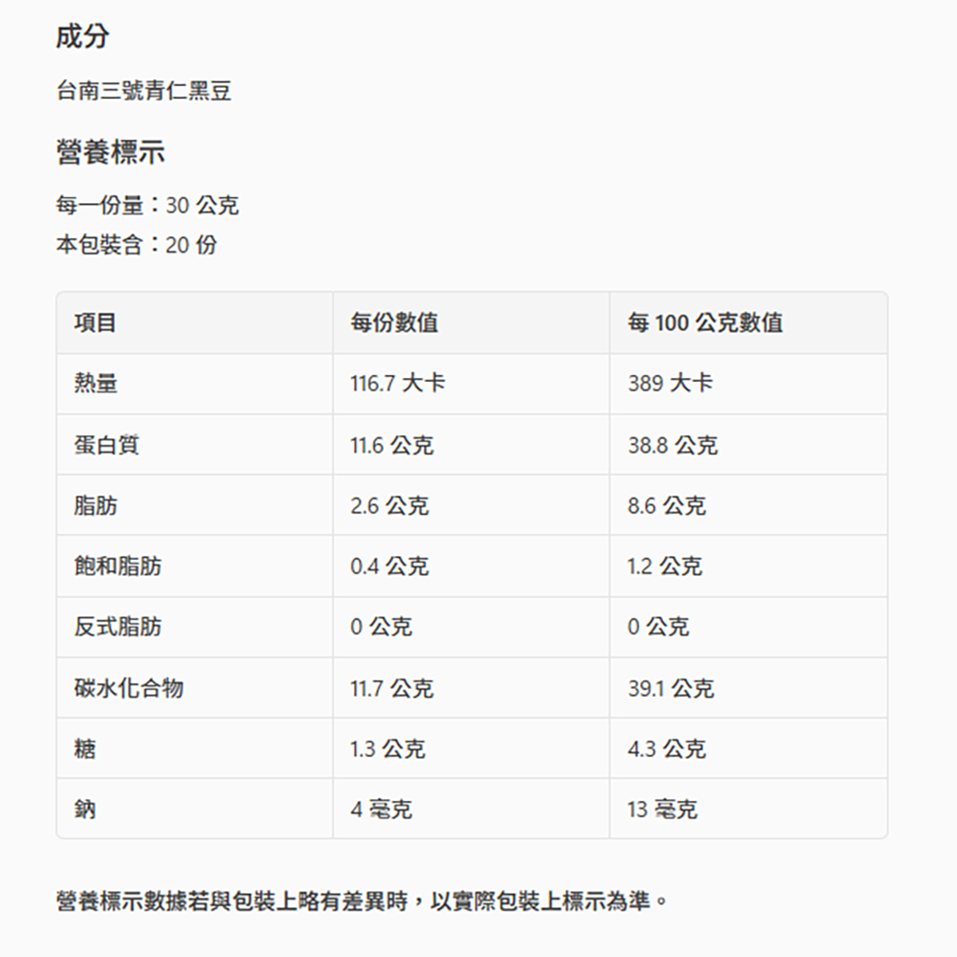
Task: Click the 碳水化合物 row label
Action: pos(129,688)
